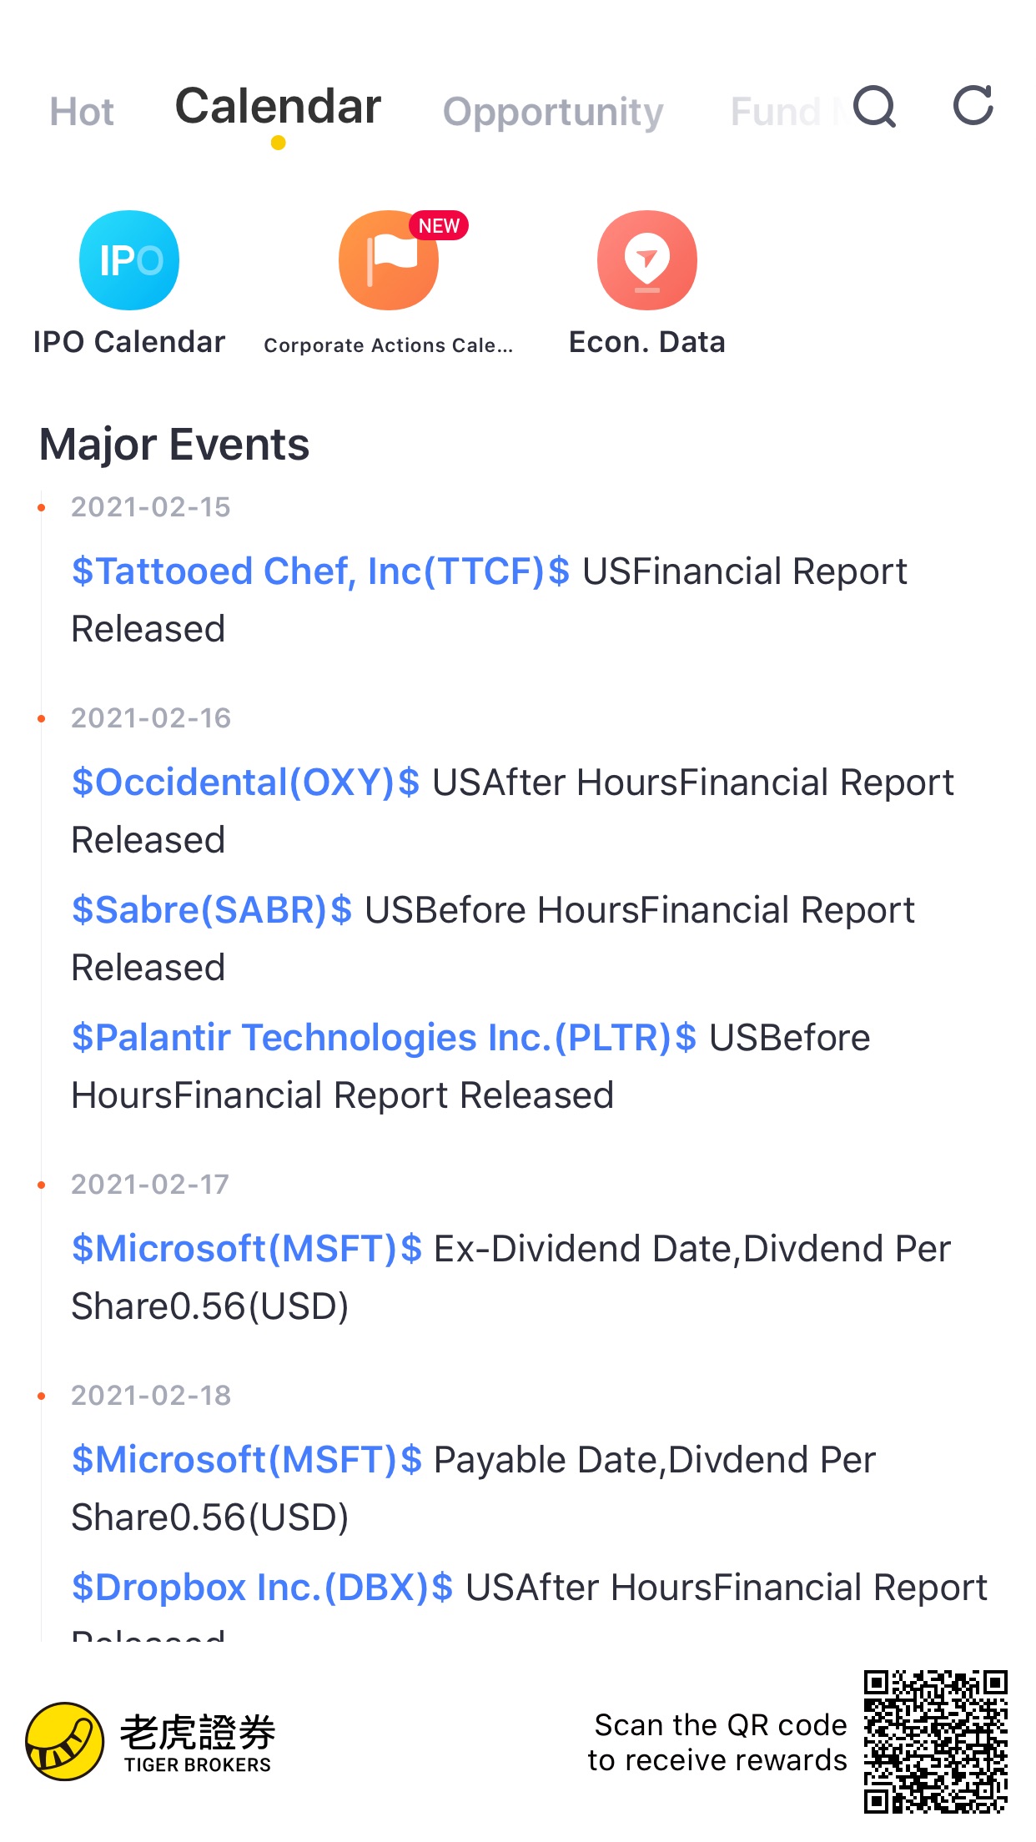Switch to the Hot tab

coord(82,112)
